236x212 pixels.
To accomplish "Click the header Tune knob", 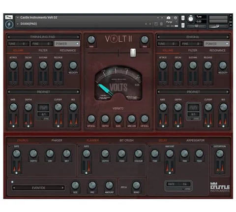I will [x=191, y=19].
